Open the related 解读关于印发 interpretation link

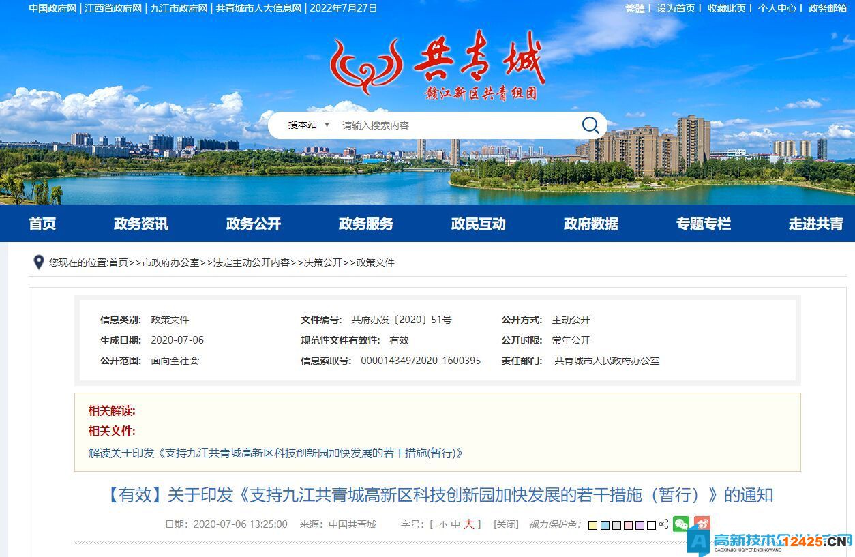[275, 453]
